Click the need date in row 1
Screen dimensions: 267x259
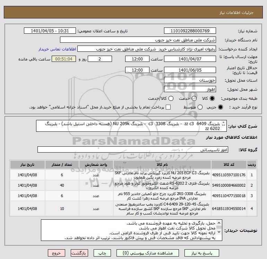tap(27, 175)
